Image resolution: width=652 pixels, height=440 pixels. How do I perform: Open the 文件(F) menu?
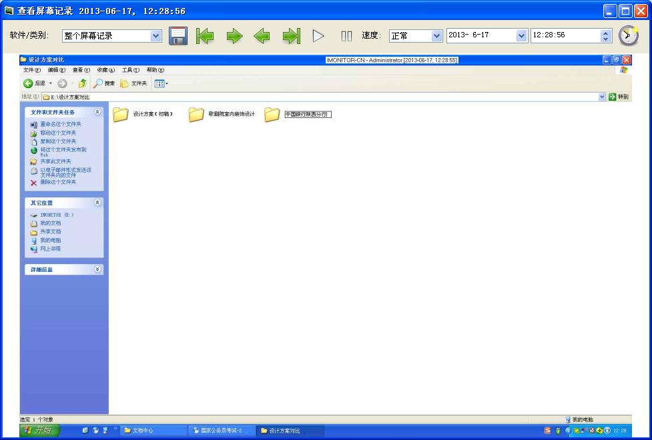coord(31,70)
